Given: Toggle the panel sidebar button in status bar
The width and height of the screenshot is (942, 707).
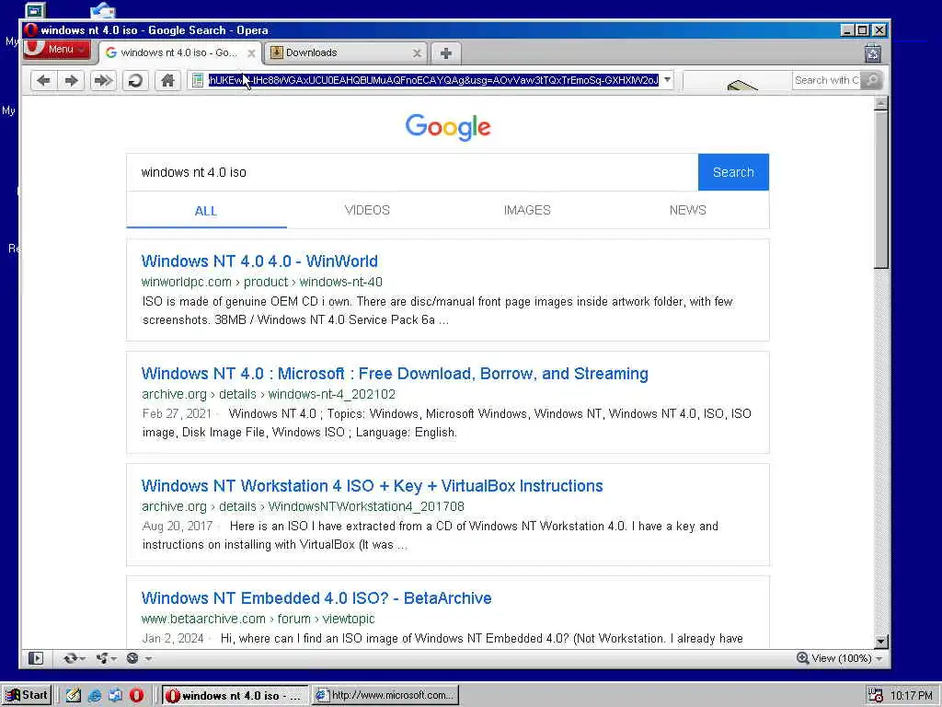Looking at the screenshot, I should pos(36,659).
